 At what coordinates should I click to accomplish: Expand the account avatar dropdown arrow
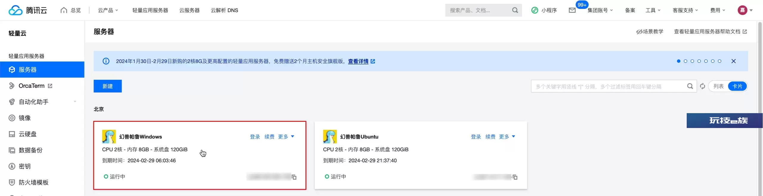751,10
